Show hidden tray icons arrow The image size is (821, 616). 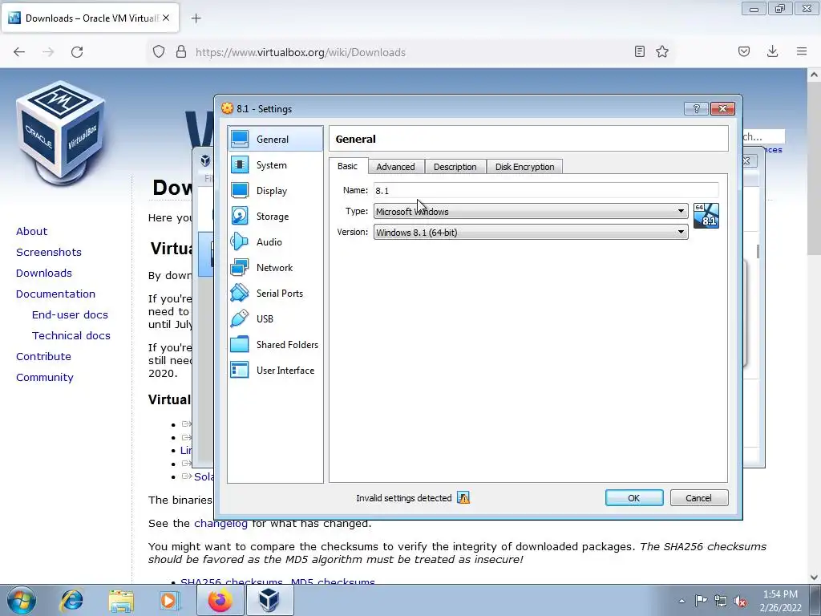coord(681,601)
